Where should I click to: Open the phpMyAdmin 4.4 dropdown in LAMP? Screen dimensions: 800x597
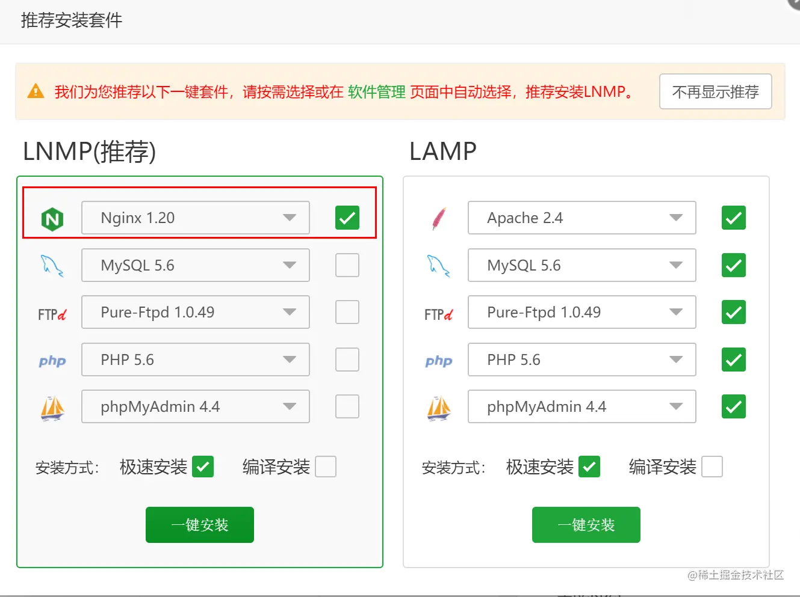582,406
